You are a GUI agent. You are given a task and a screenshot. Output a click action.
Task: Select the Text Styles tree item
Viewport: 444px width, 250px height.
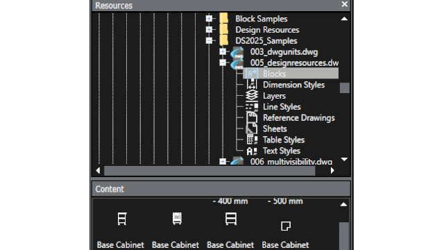click(282, 151)
